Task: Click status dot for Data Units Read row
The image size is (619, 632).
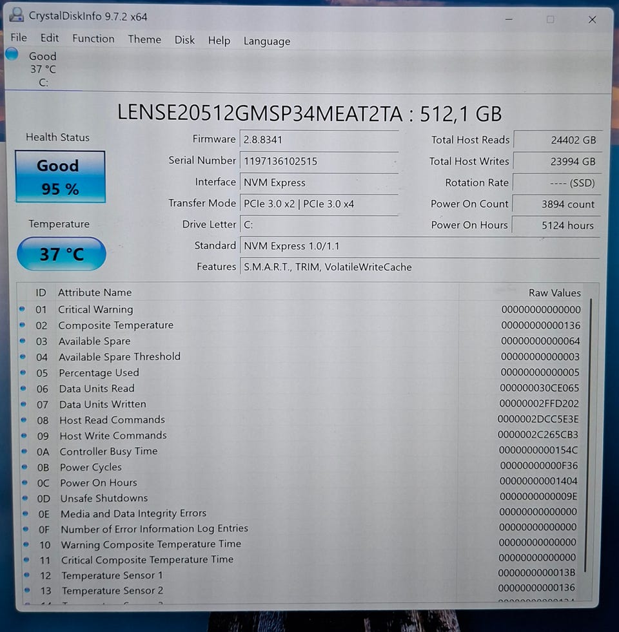Action: [x=23, y=388]
